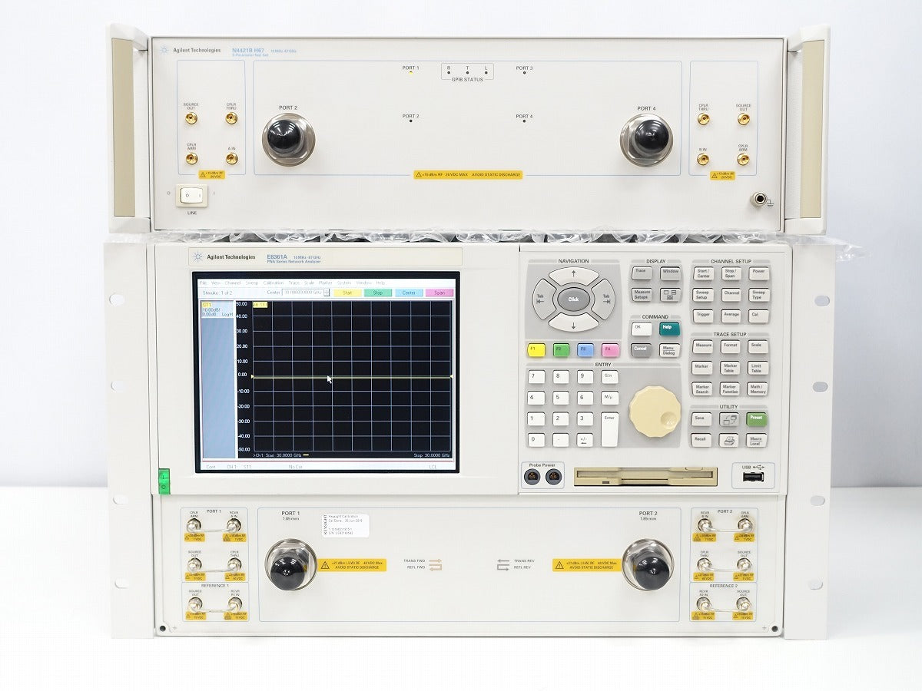
Task: Hit the Marker Search key
Action: tap(702, 389)
